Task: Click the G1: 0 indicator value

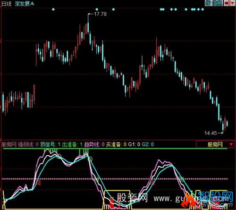Action: 134,144
